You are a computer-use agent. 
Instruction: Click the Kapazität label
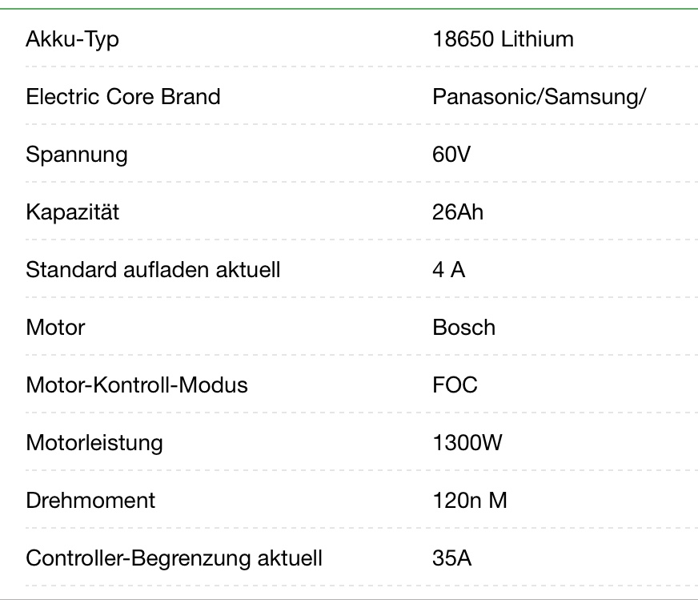[x=72, y=211]
